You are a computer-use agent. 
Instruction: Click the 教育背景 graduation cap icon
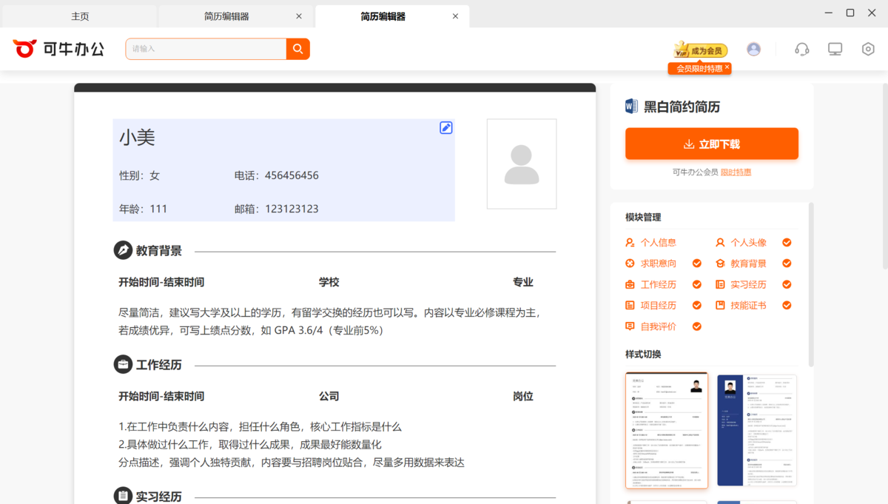pos(721,263)
